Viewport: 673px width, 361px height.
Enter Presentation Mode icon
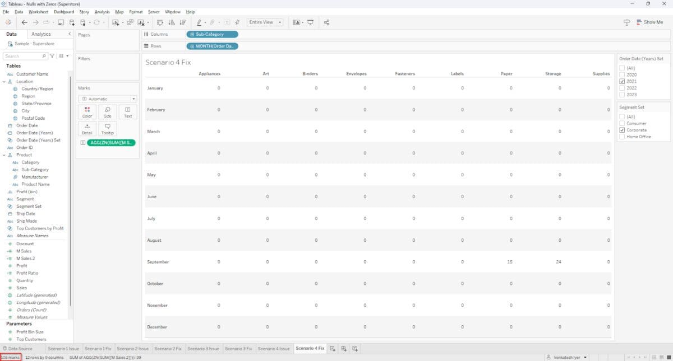point(310,22)
